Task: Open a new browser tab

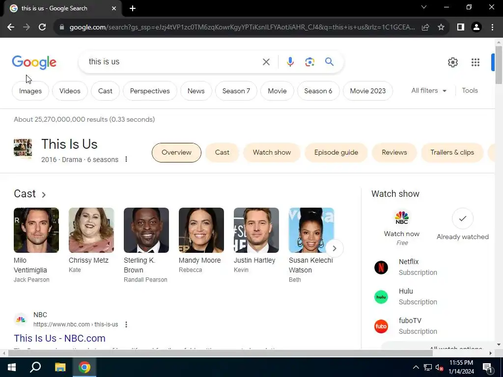Action: pyautogui.click(x=133, y=8)
